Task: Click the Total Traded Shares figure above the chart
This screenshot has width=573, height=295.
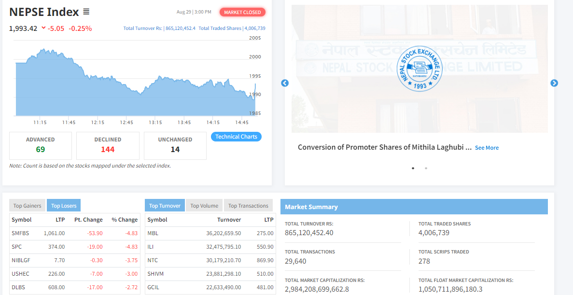Action: [232, 28]
